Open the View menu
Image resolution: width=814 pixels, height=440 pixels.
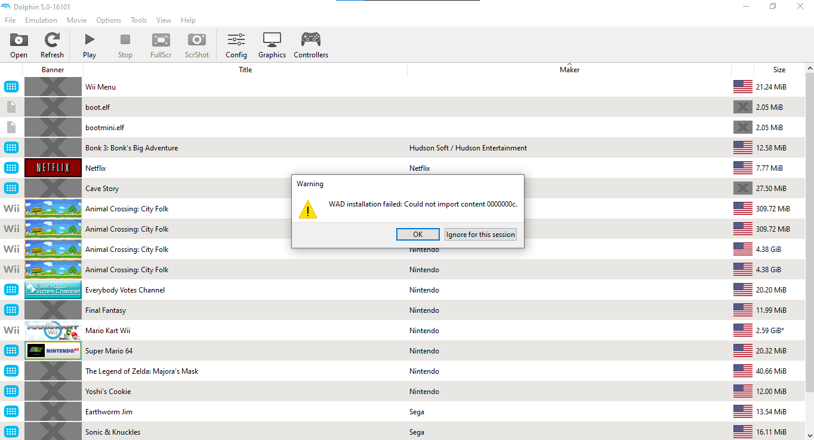pos(164,20)
